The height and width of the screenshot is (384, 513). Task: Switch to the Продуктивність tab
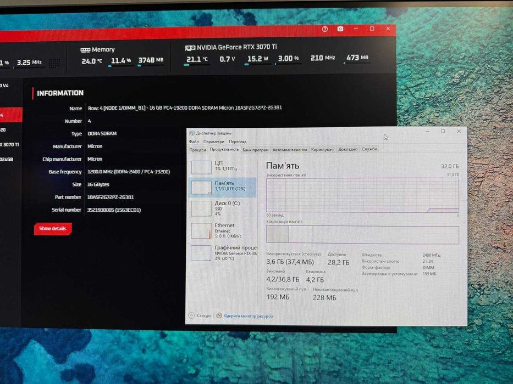224,149
